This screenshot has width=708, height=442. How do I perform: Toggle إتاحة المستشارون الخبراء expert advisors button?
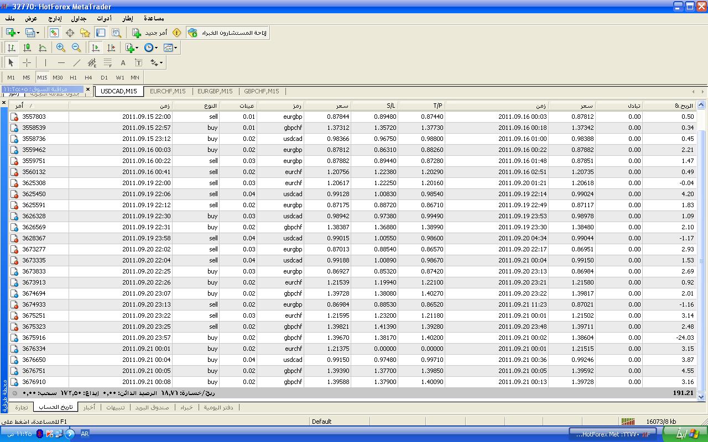(227, 33)
